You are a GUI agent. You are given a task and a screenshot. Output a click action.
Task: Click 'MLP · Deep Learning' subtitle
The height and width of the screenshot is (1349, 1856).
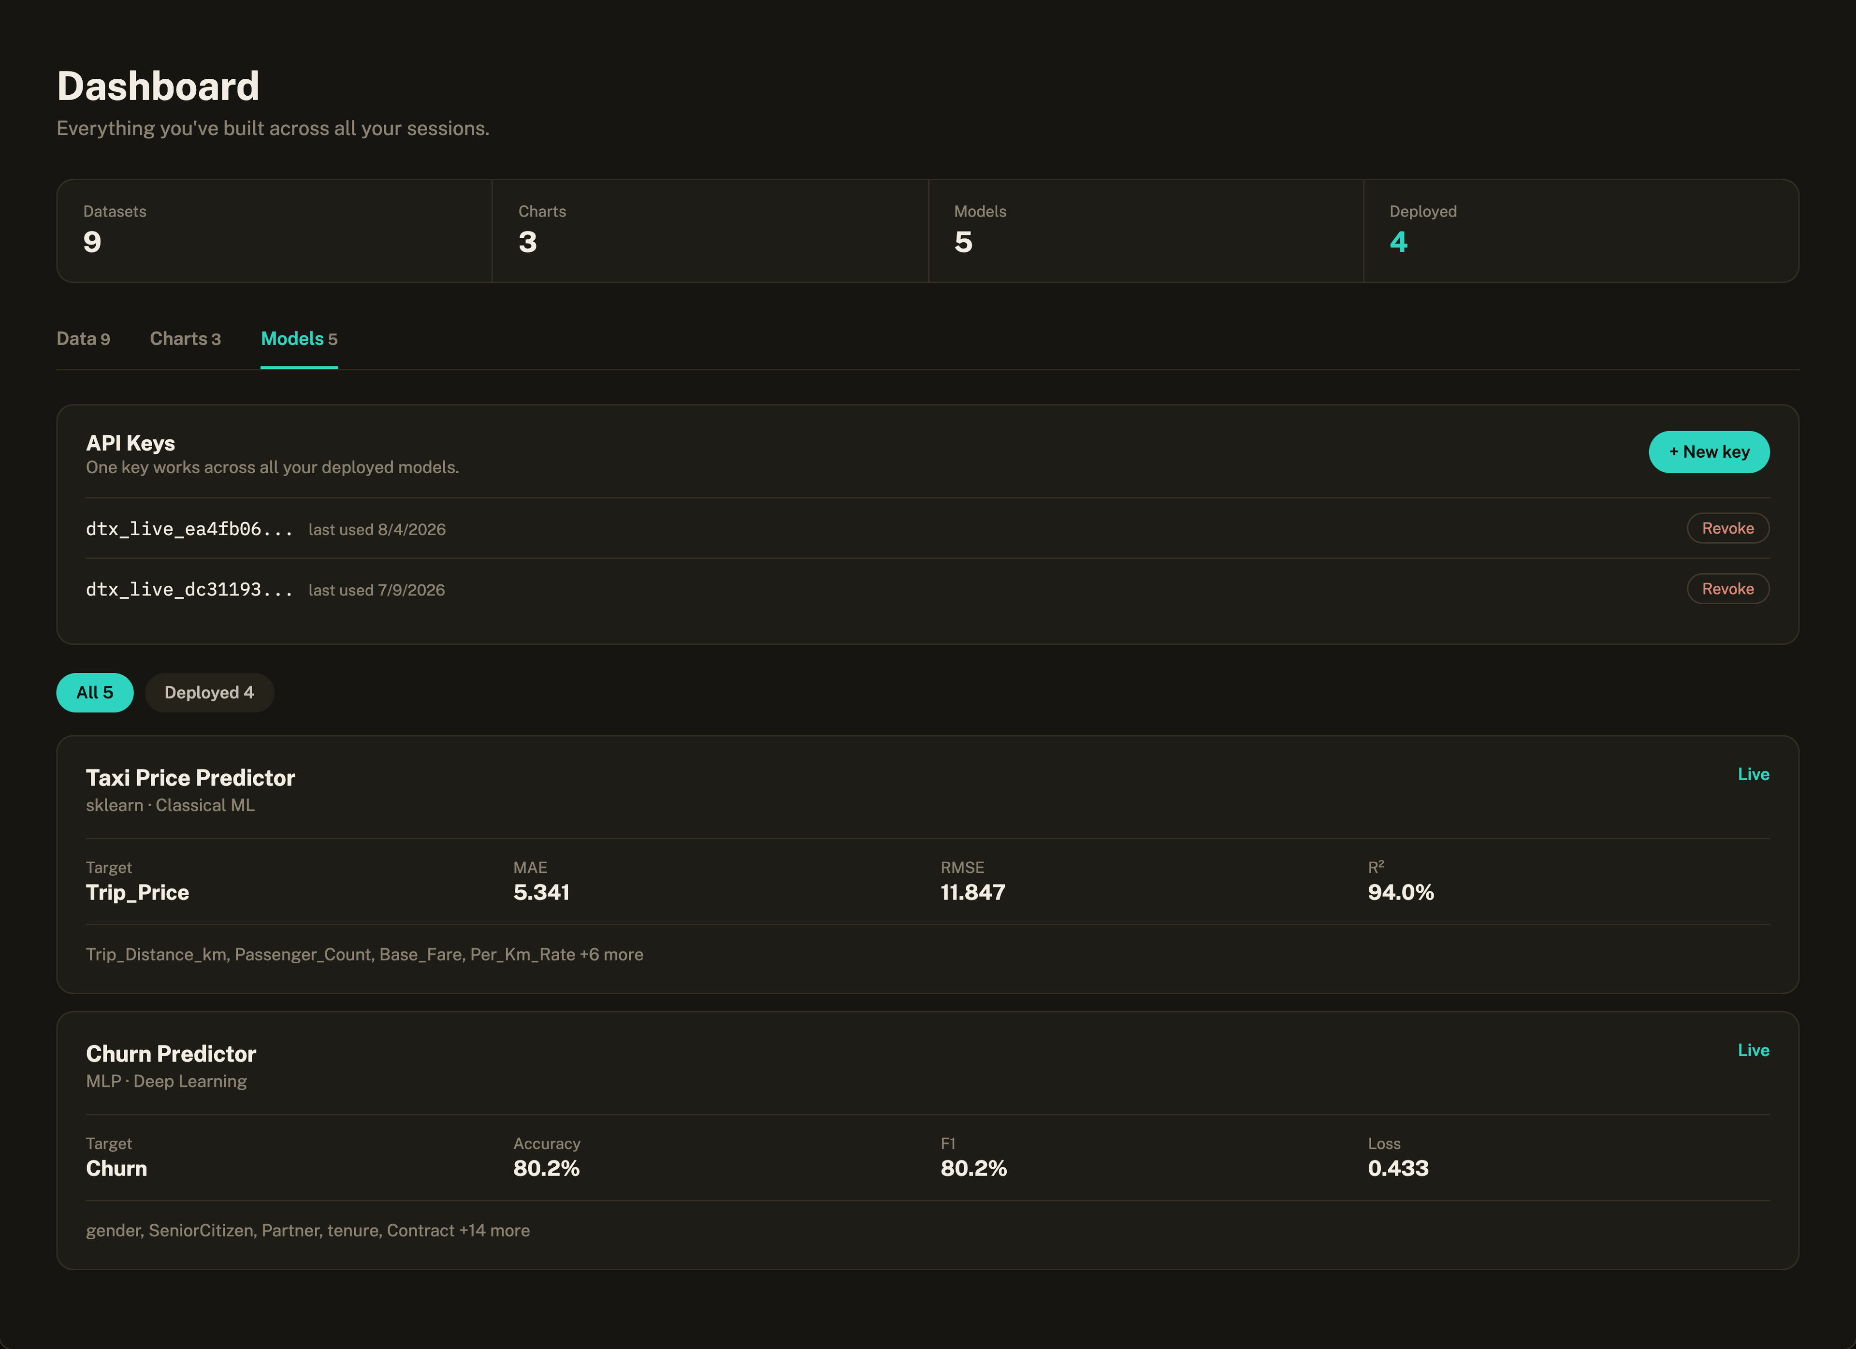coord(166,1081)
